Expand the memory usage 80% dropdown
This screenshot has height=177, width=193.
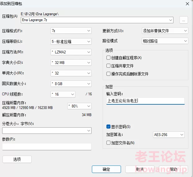(x=79, y=106)
